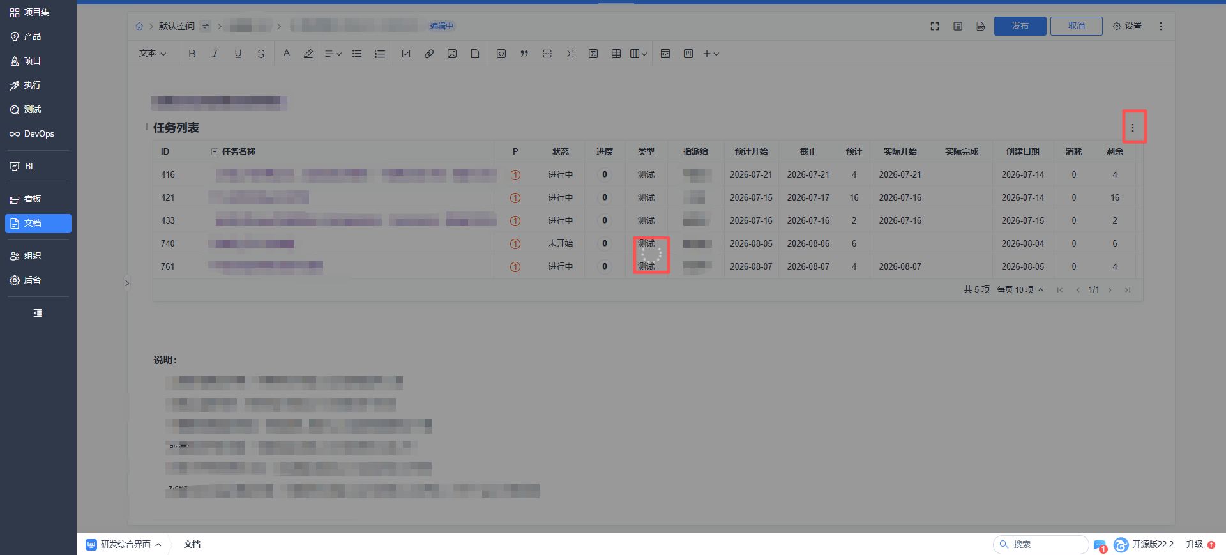Insert the calendar-style block icon

[665, 54]
